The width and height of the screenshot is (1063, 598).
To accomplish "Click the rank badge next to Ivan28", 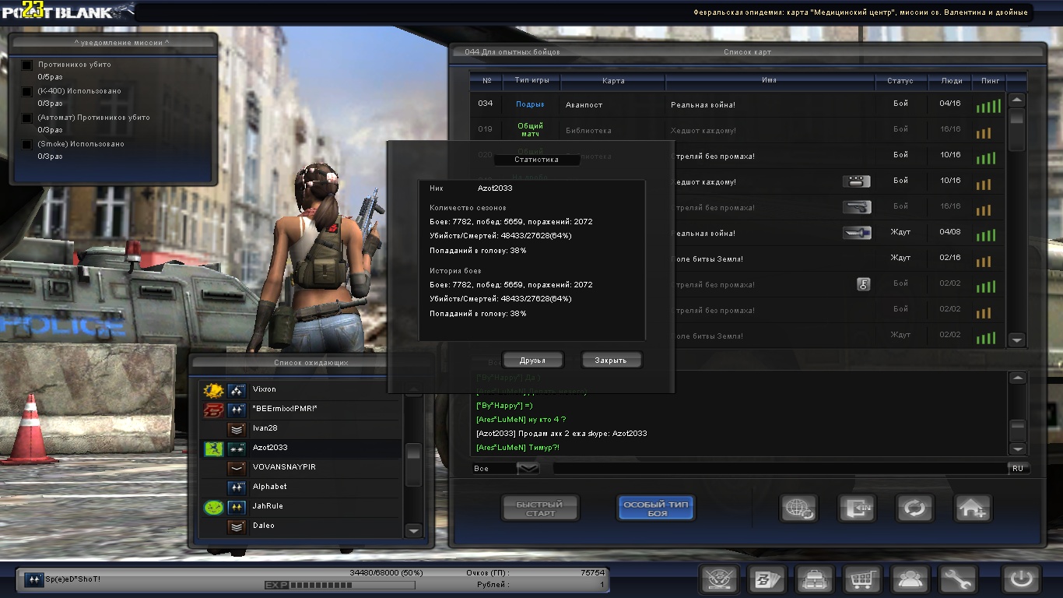I will click(237, 428).
